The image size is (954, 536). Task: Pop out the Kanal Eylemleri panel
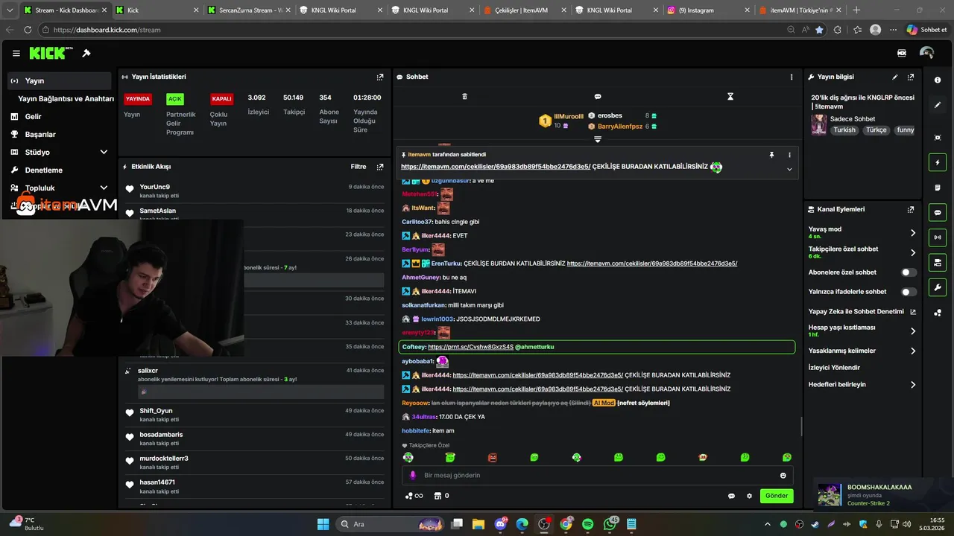(x=911, y=209)
